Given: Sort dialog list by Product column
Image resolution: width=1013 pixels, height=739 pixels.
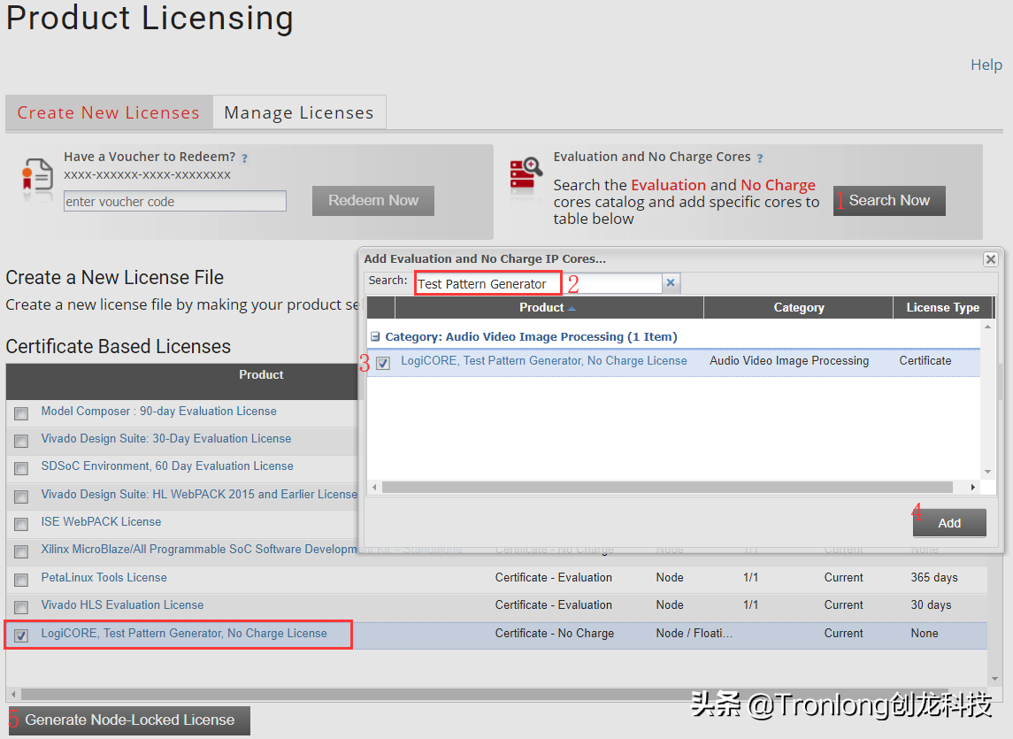Looking at the screenshot, I should coord(549,308).
